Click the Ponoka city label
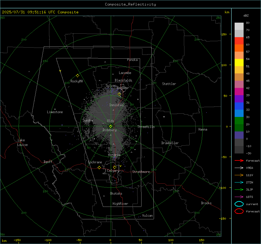 click(x=132, y=60)
